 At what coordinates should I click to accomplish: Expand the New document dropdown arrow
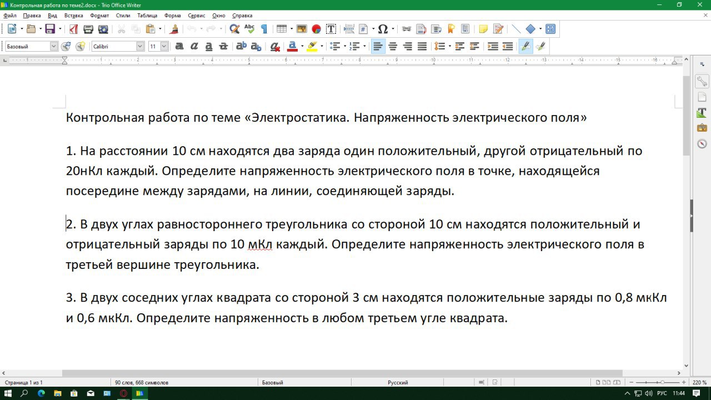pyautogui.click(x=21, y=29)
